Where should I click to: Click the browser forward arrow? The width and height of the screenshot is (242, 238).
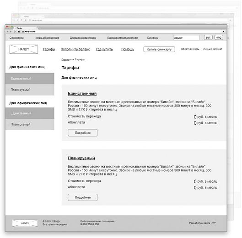[11, 32]
